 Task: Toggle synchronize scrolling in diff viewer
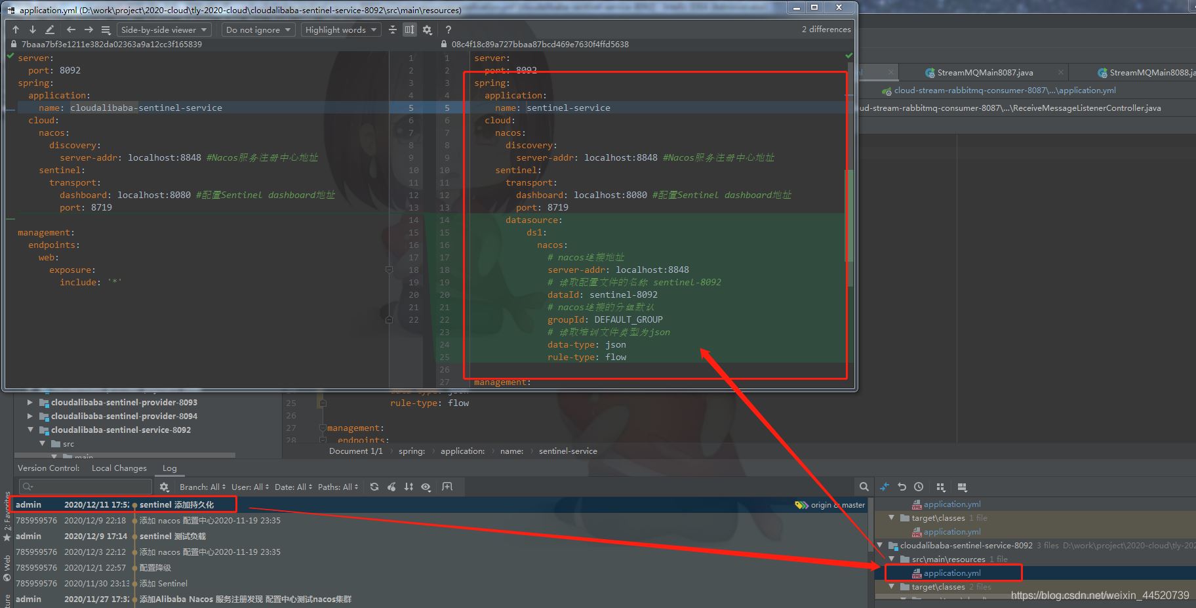tap(409, 30)
